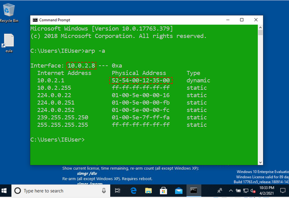Select the Command Prompt taskbar icon
The height and width of the screenshot is (198, 289).
click(194, 191)
